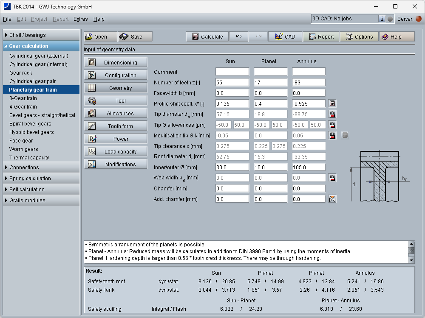Run the Calculate button

(207, 37)
